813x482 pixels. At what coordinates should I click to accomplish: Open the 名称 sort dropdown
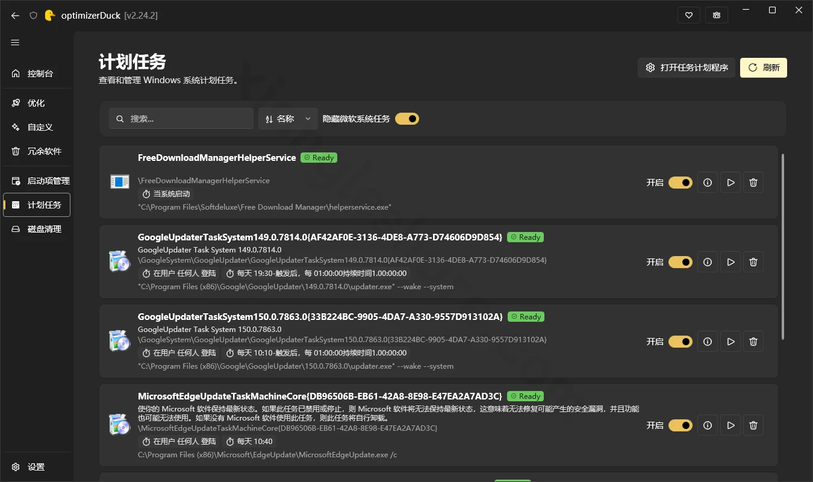pyautogui.click(x=288, y=119)
